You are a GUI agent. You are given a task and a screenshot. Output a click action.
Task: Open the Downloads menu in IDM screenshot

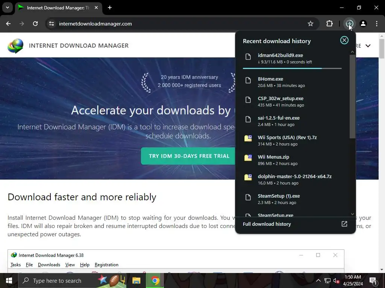(49, 265)
